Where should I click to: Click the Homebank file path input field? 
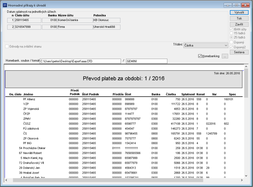coord(80,61)
